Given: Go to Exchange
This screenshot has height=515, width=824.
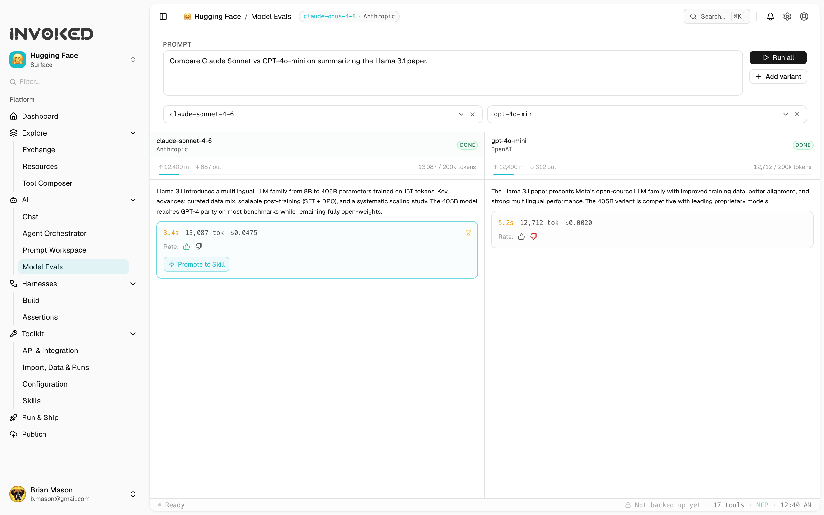Looking at the screenshot, I should (73, 150).
